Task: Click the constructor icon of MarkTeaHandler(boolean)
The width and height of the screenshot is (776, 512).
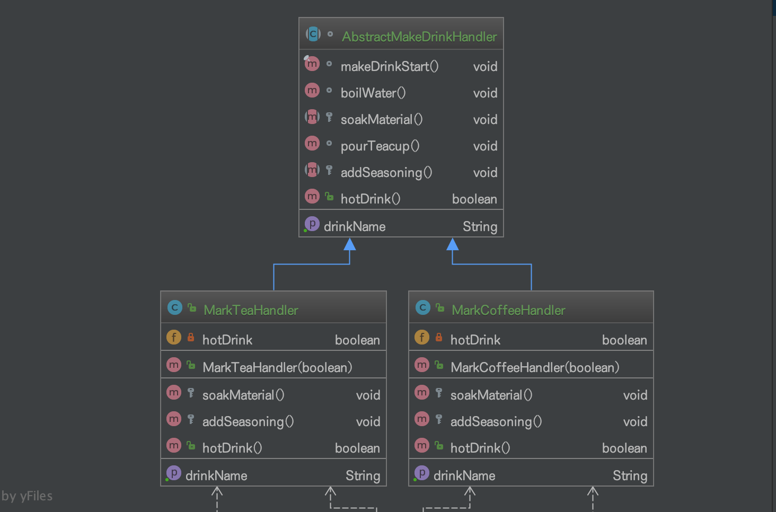Action: click(x=174, y=365)
